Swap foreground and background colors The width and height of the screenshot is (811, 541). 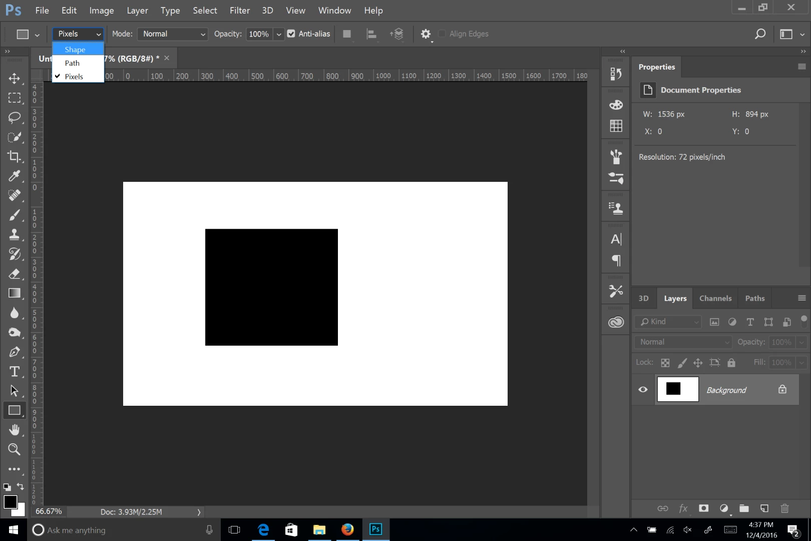pyautogui.click(x=21, y=486)
